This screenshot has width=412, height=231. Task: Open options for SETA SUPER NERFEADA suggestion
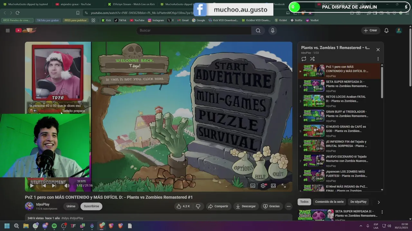click(382, 212)
